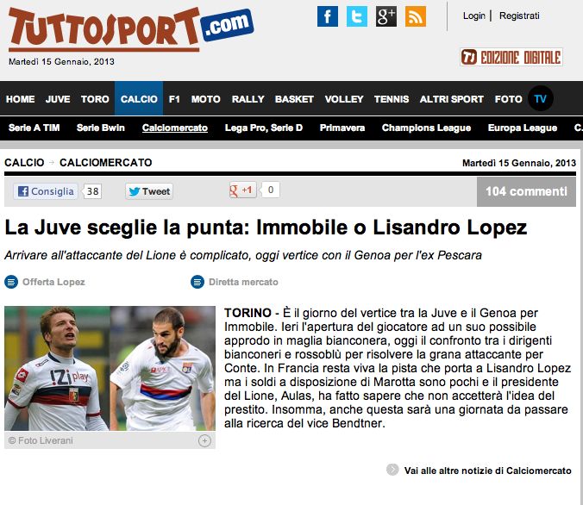Click the Offerta Lopez article icon

click(11, 282)
